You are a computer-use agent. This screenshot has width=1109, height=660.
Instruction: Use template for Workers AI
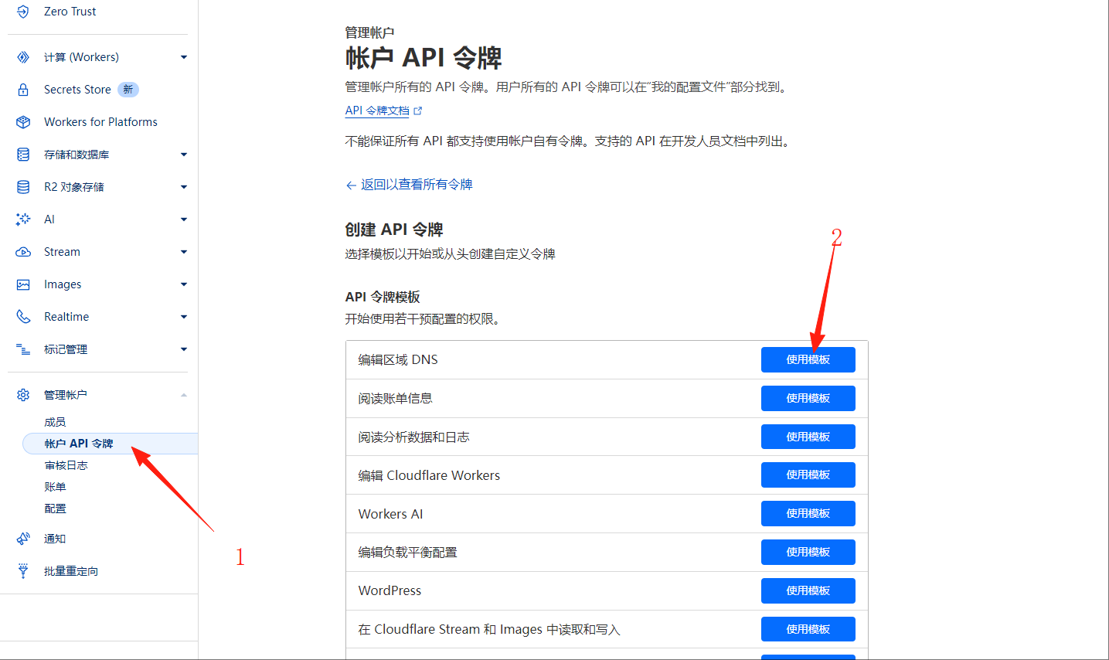pos(808,513)
